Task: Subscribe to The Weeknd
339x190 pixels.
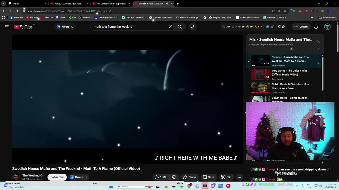Action: [57, 177]
